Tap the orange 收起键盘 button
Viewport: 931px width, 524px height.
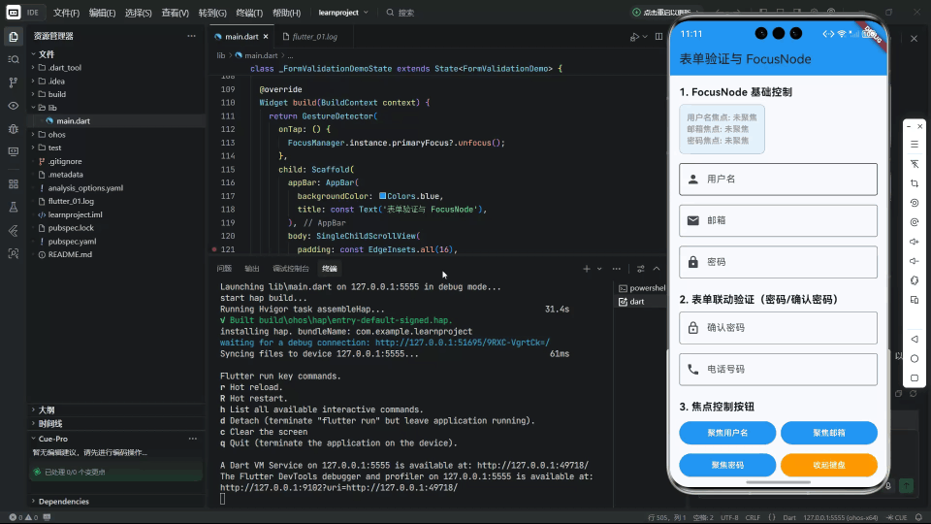[x=829, y=465]
